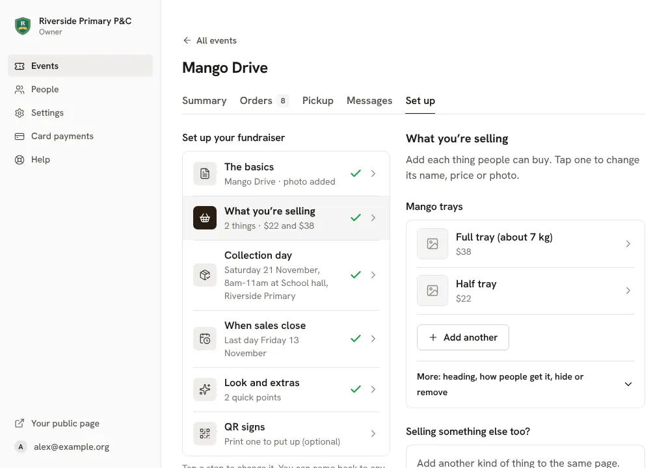
Task: Select the Messages tab
Action: pyautogui.click(x=369, y=101)
